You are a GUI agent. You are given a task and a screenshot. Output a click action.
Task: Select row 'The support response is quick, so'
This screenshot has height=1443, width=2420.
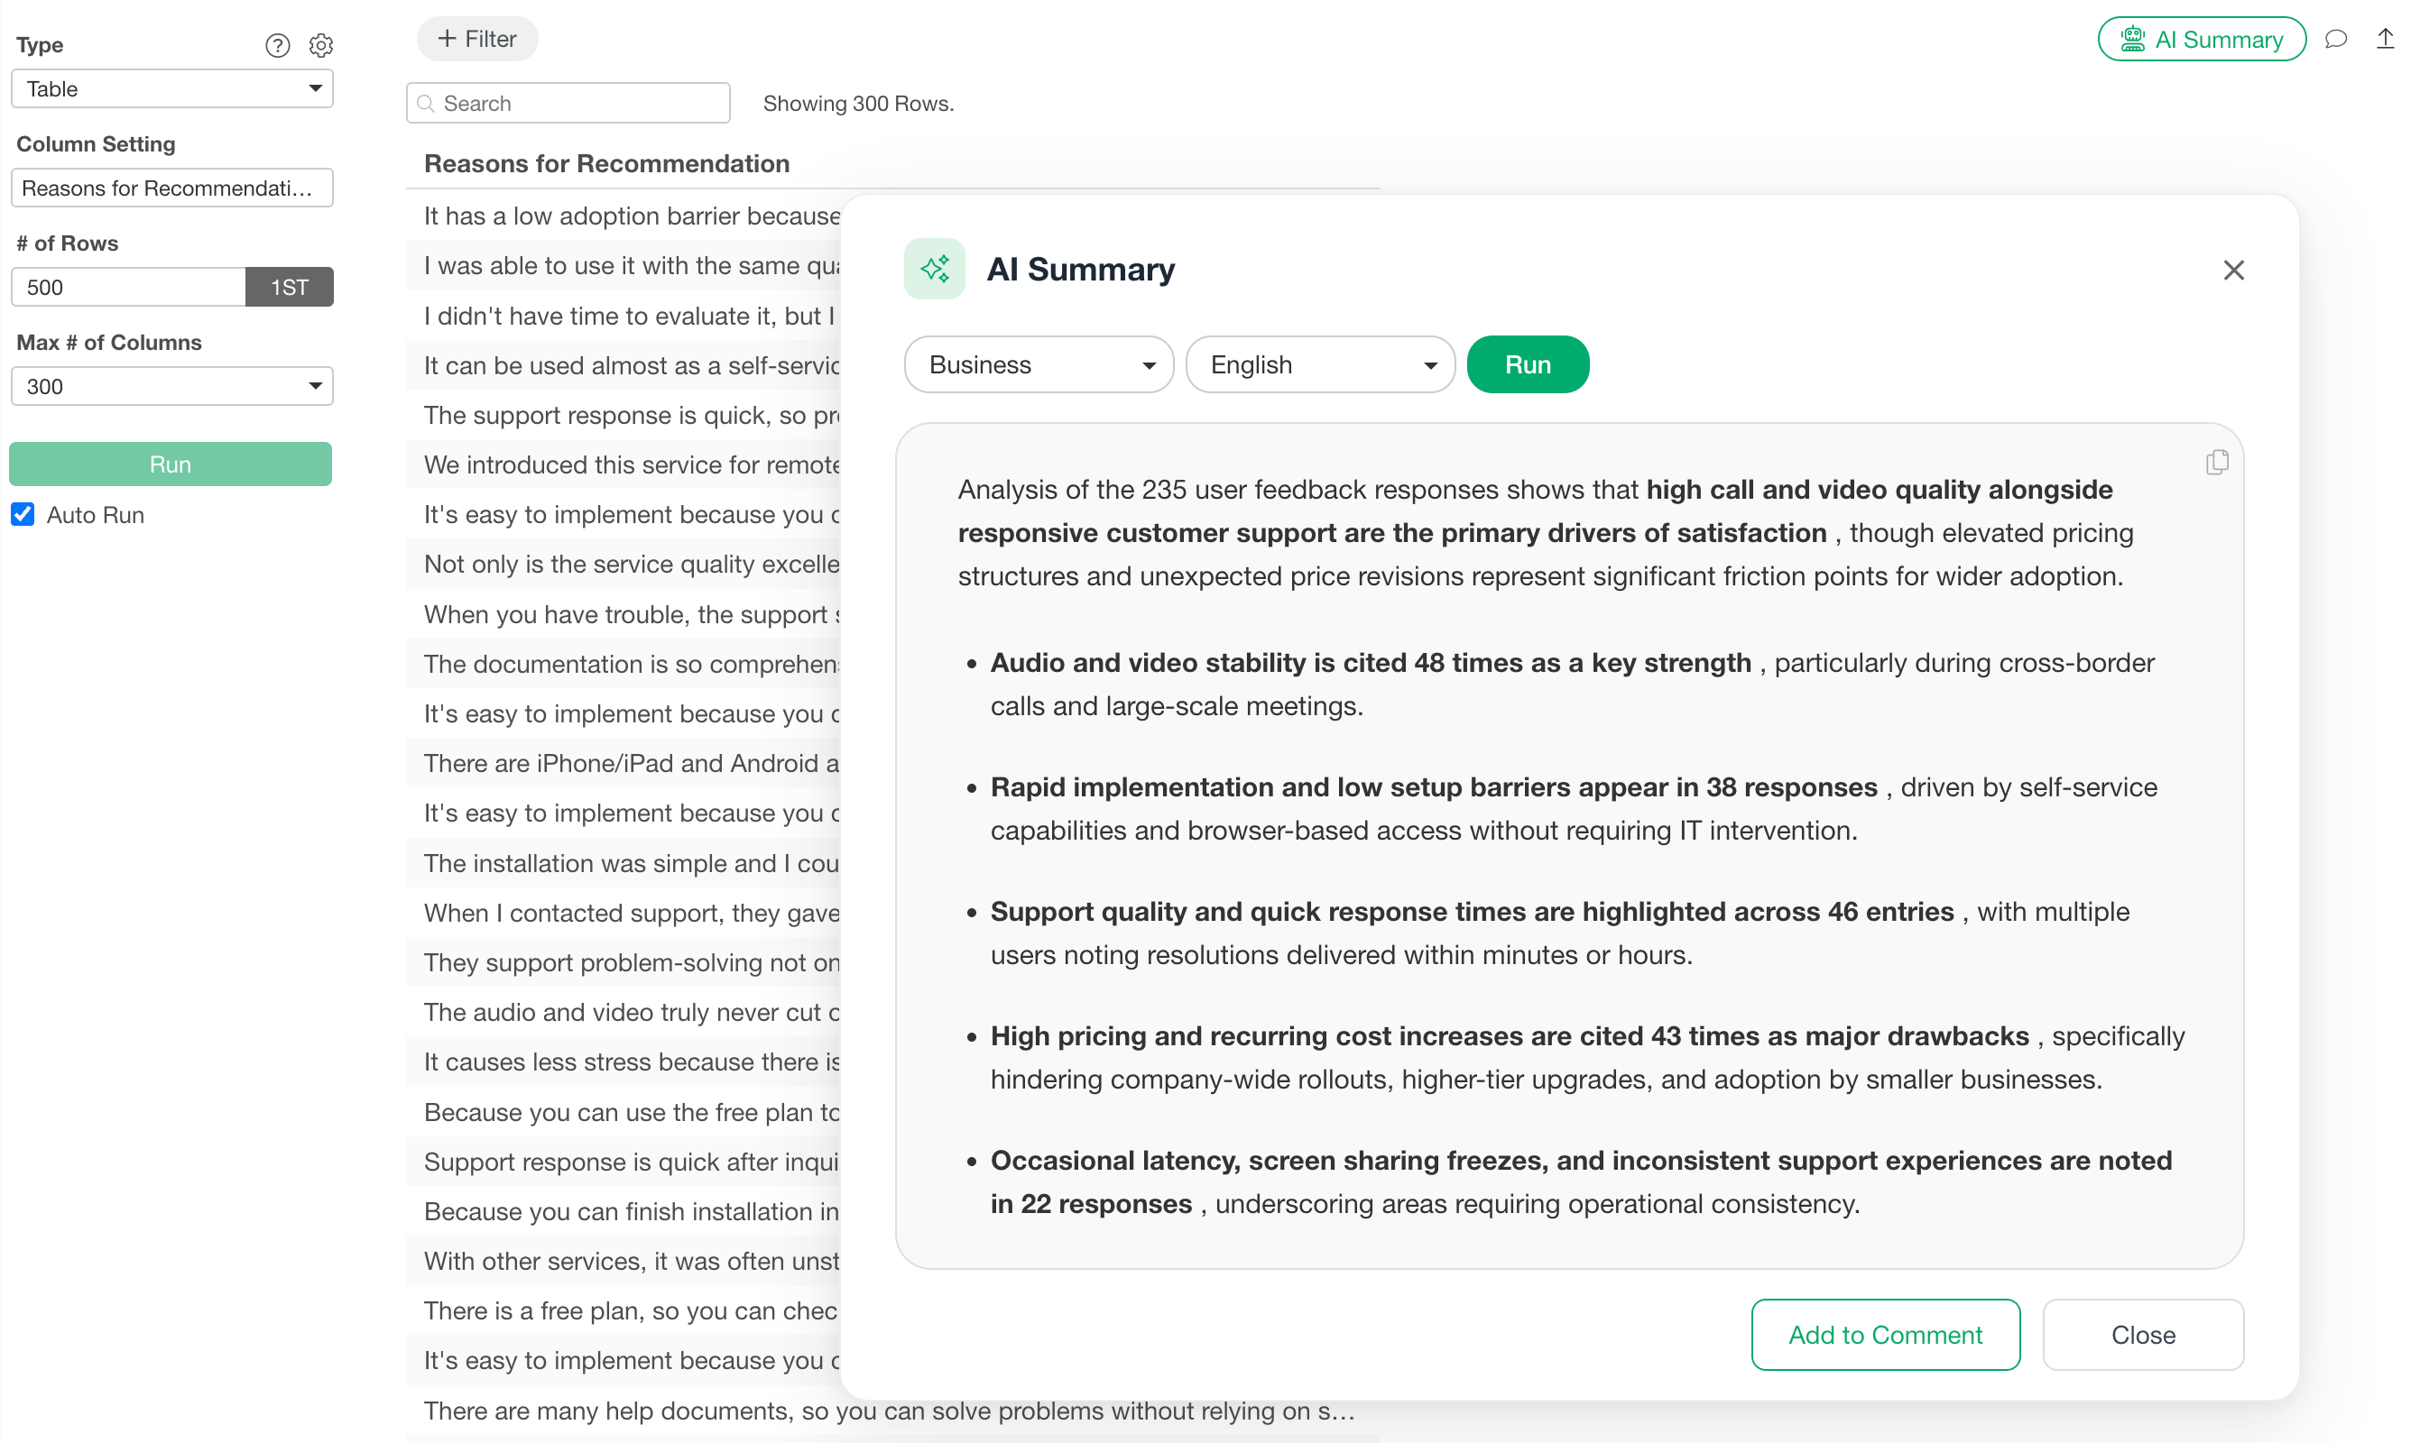coord(623,415)
